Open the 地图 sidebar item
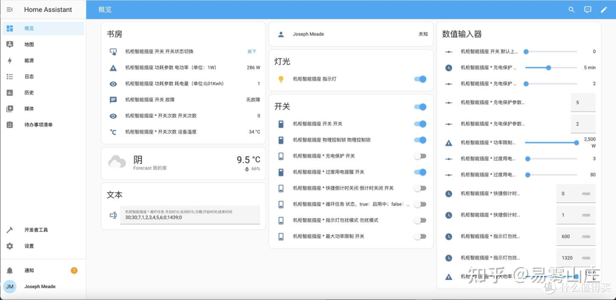The height and width of the screenshot is (300, 616). tap(43, 44)
